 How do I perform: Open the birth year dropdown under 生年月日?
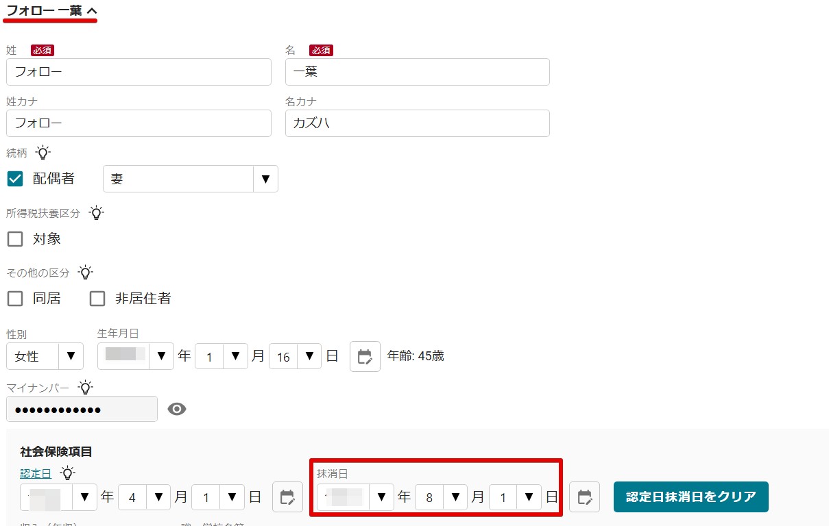tap(136, 356)
